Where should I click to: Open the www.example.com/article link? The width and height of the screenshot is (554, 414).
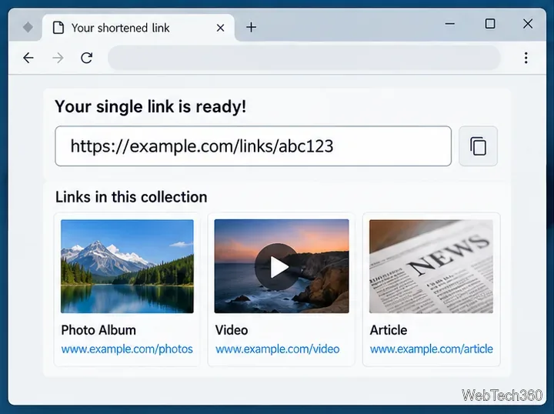coord(432,349)
